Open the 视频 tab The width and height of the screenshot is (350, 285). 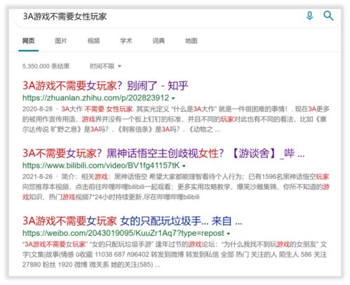(93, 41)
